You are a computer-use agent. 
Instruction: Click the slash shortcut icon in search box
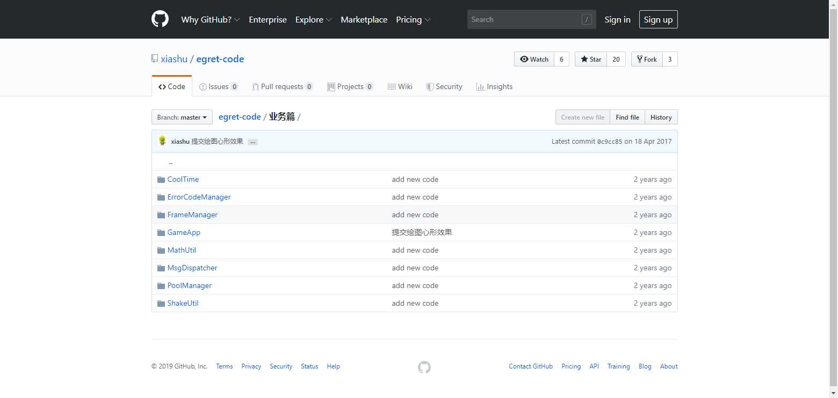pyautogui.click(x=587, y=19)
